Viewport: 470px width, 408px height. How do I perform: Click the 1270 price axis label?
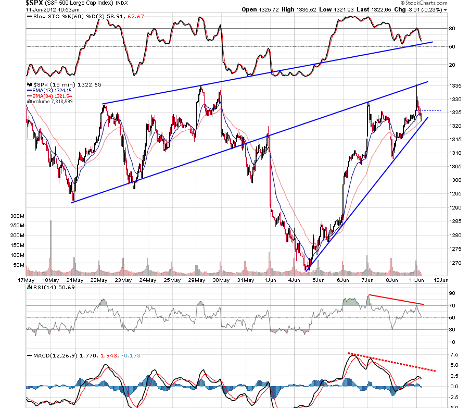[455, 263]
